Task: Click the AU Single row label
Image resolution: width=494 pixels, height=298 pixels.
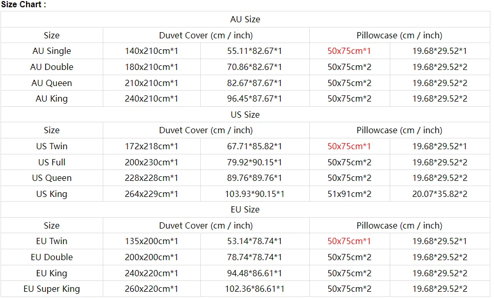Action: tap(52, 51)
